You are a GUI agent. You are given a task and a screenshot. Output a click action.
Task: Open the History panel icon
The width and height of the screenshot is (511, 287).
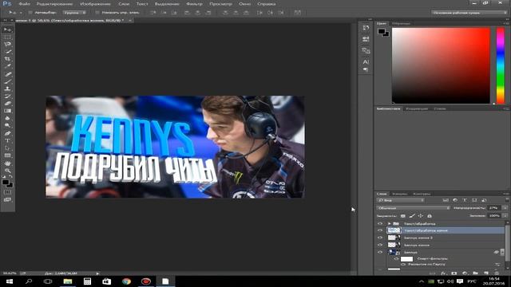click(x=366, y=29)
